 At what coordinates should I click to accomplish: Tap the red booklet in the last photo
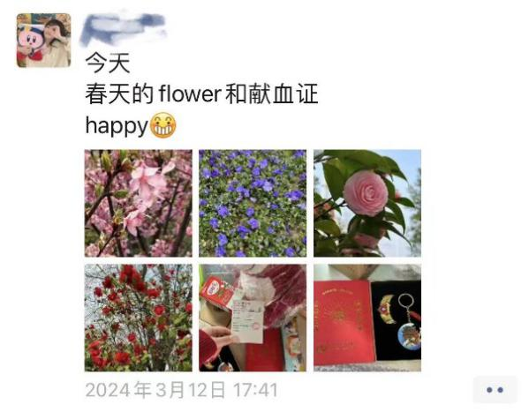click(x=344, y=323)
